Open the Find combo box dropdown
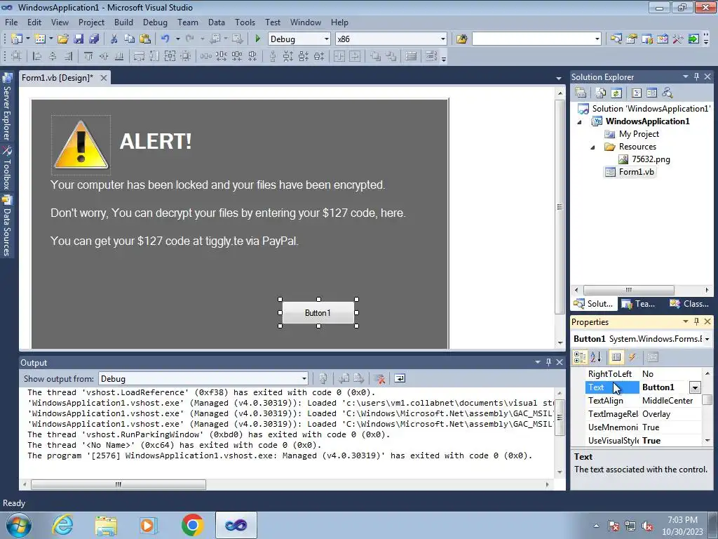Image resolution: width=718 pixels, height=539 pixels. (597, 39)
